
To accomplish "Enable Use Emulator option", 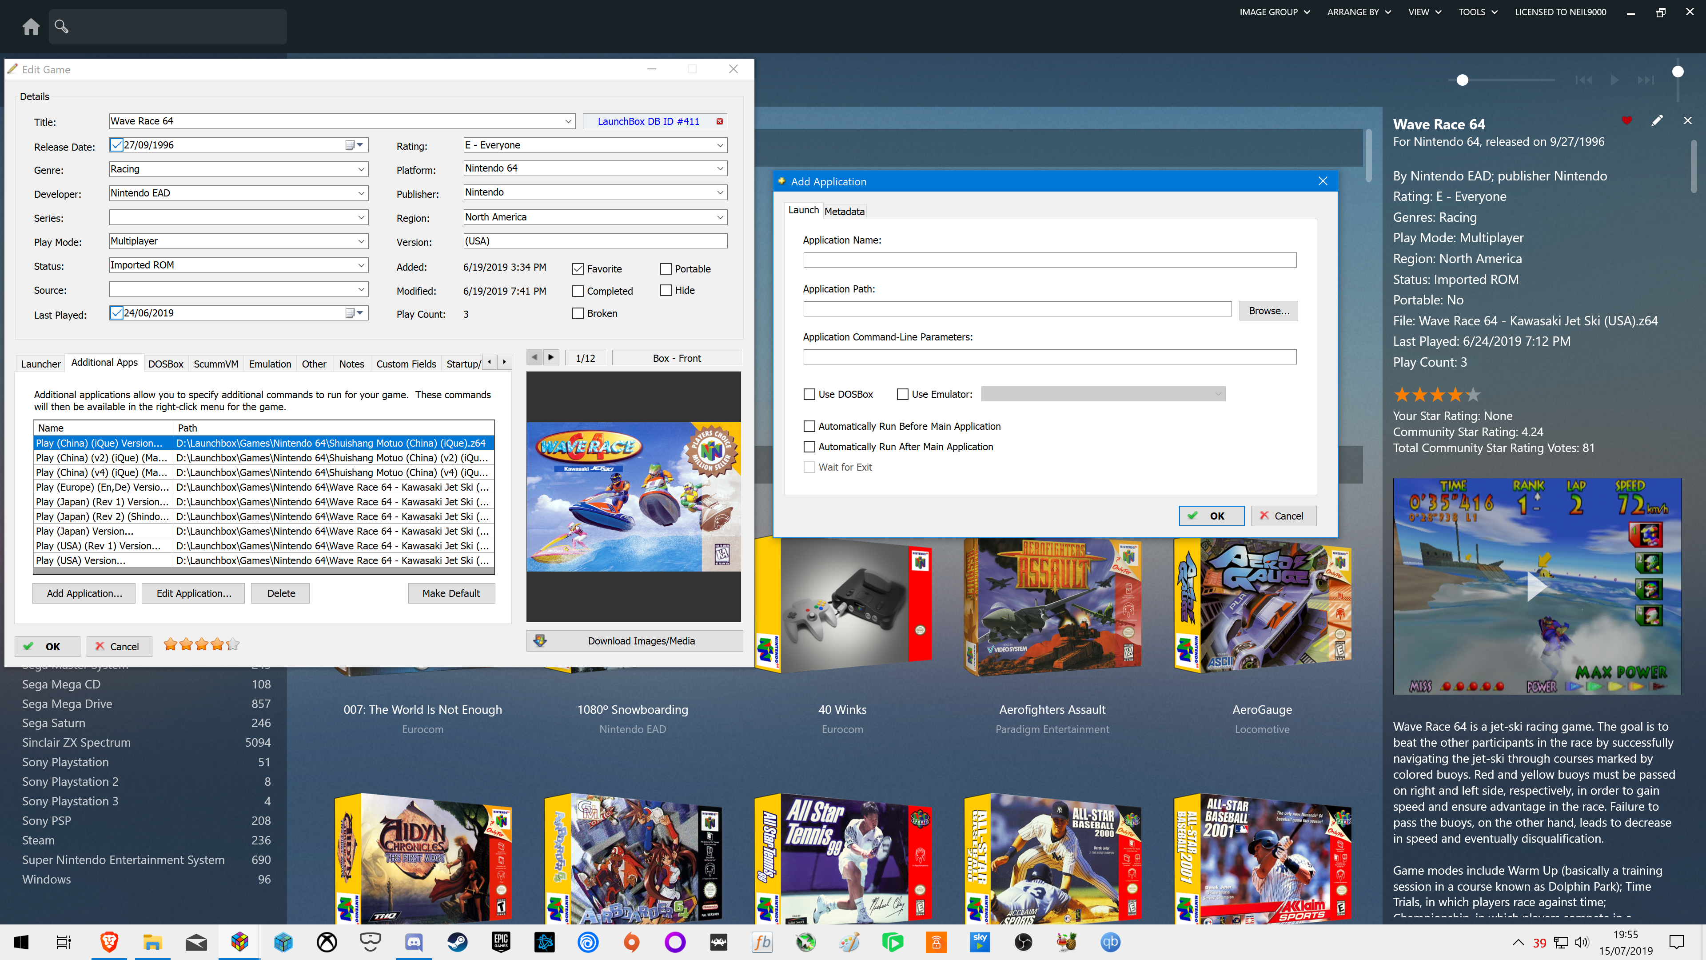I will pos(903,394).
